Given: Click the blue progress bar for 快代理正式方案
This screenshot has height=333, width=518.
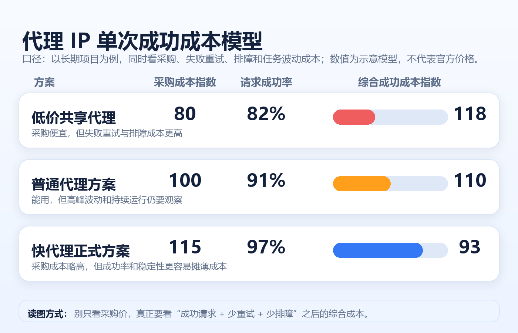Looking at the screenshot, I should click(378, 250).
